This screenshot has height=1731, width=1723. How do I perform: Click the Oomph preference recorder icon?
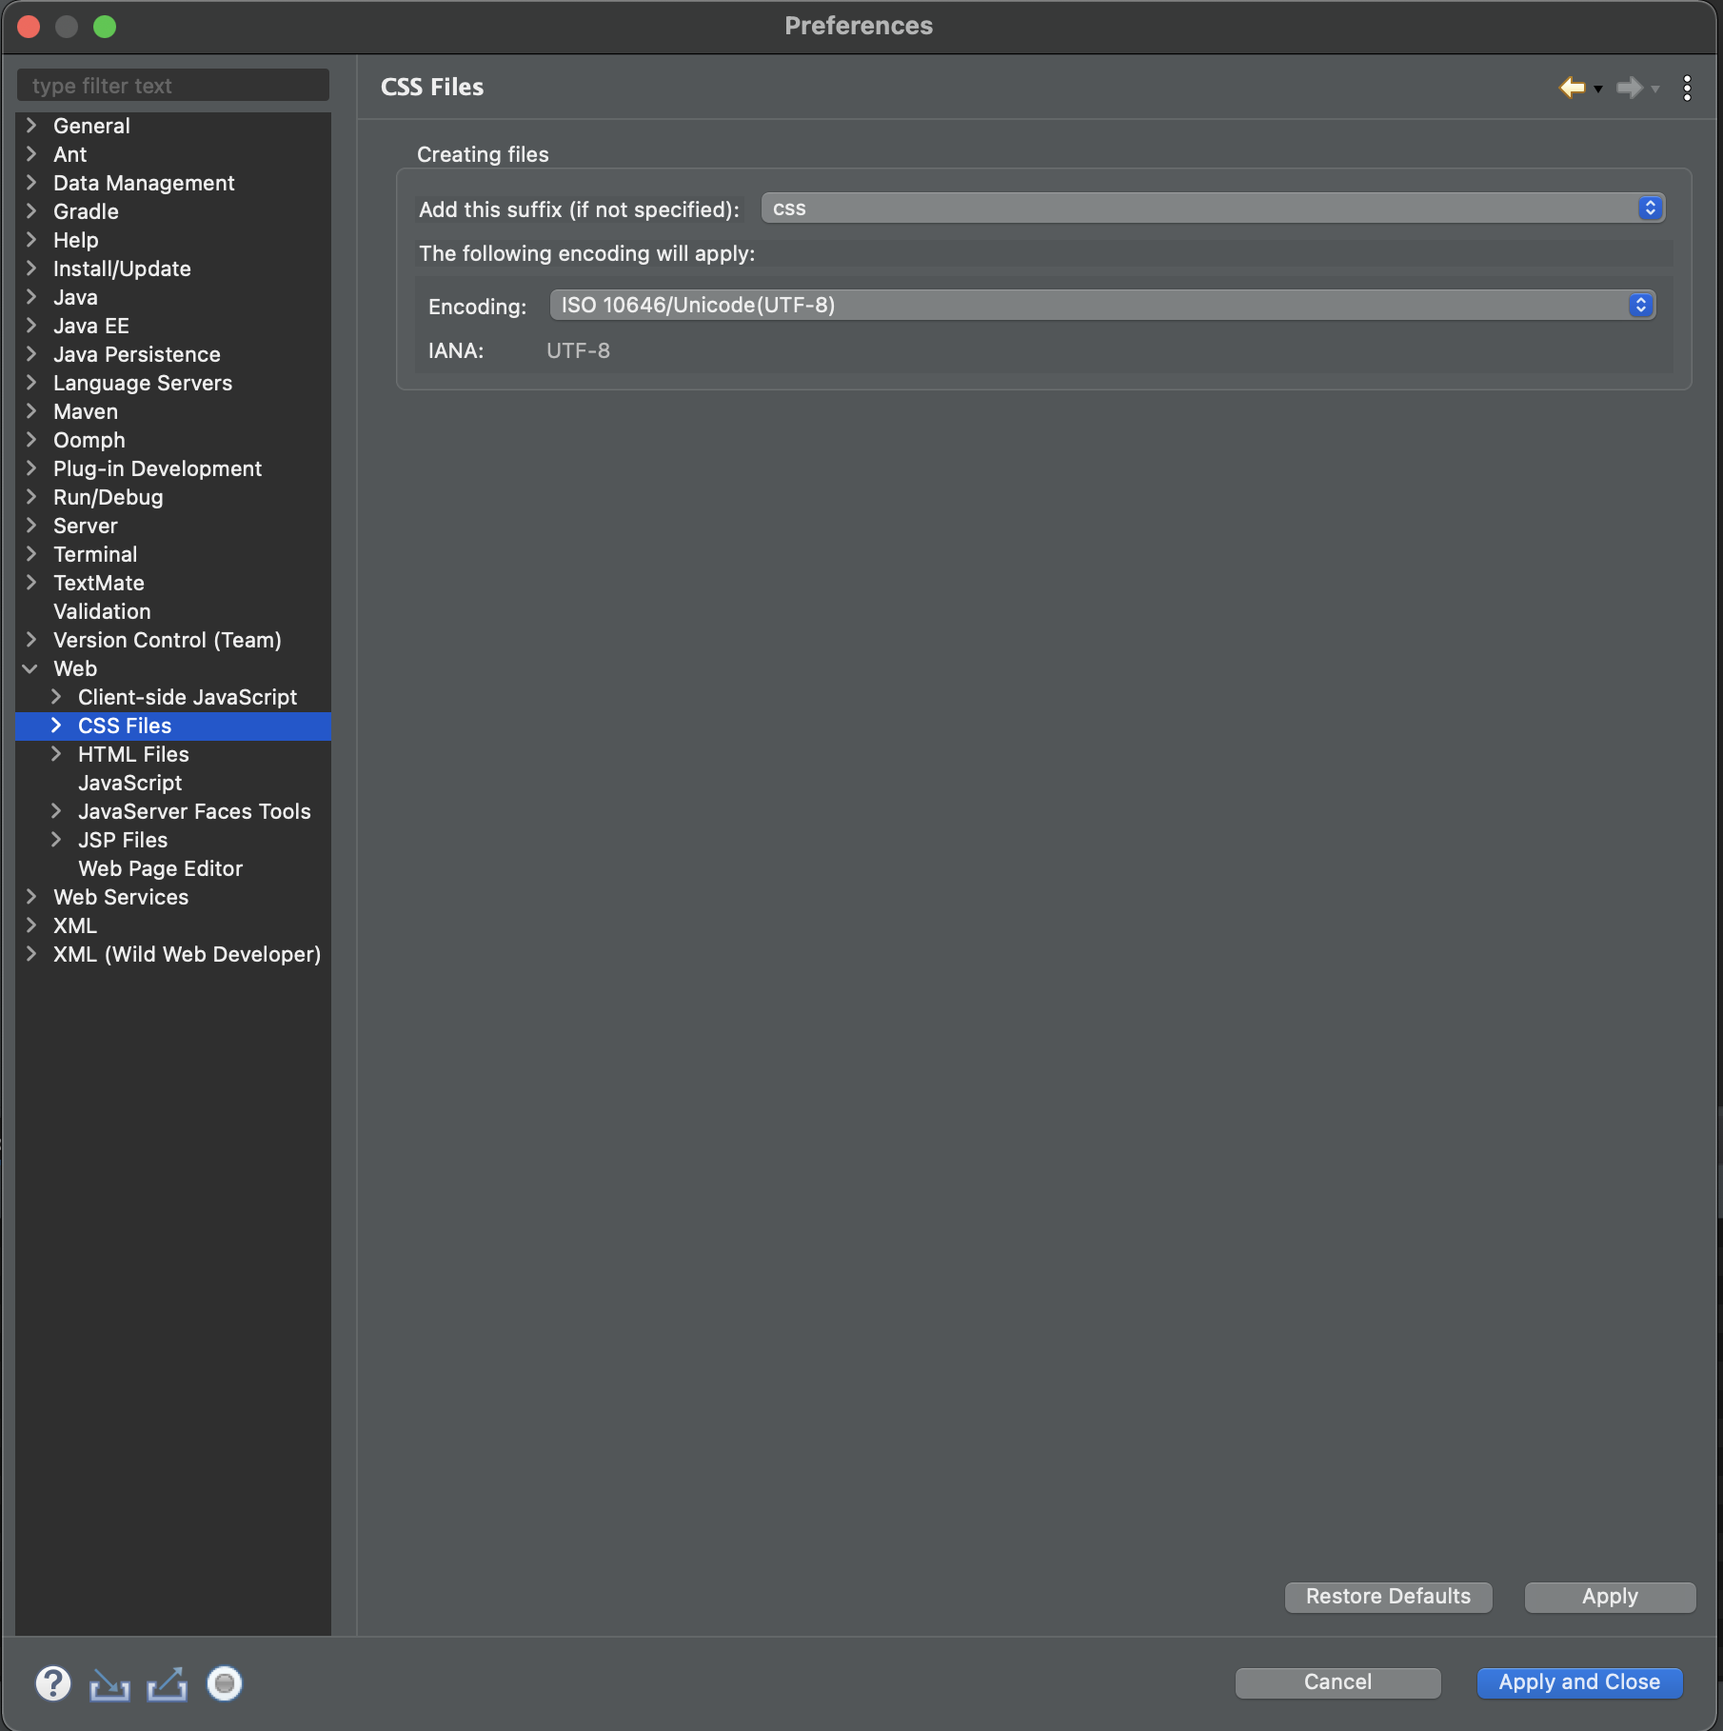coord(225,1683)
